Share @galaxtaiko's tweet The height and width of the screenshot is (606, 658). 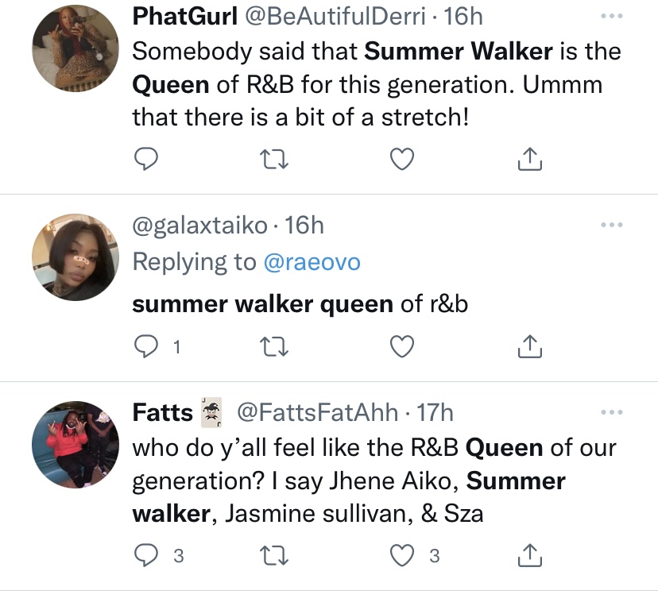(x=529, y=346)
